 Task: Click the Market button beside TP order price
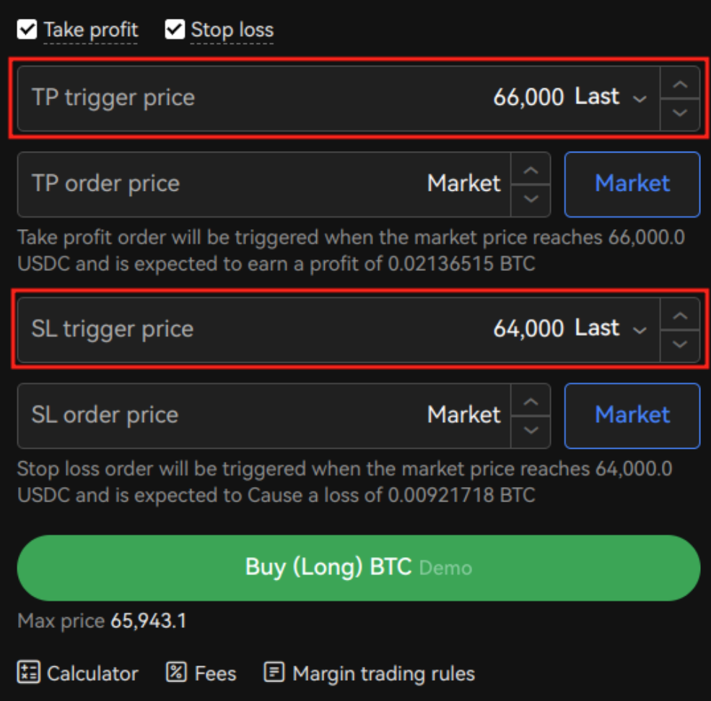[632, 184]
